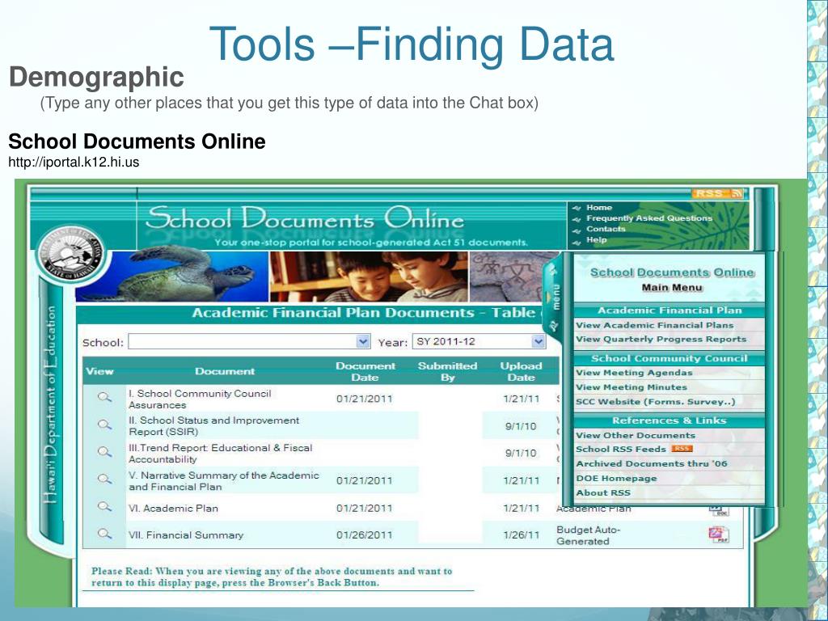Click the Hawaii Department of Education seal
828x621 pixels.
tap(71, 255)
